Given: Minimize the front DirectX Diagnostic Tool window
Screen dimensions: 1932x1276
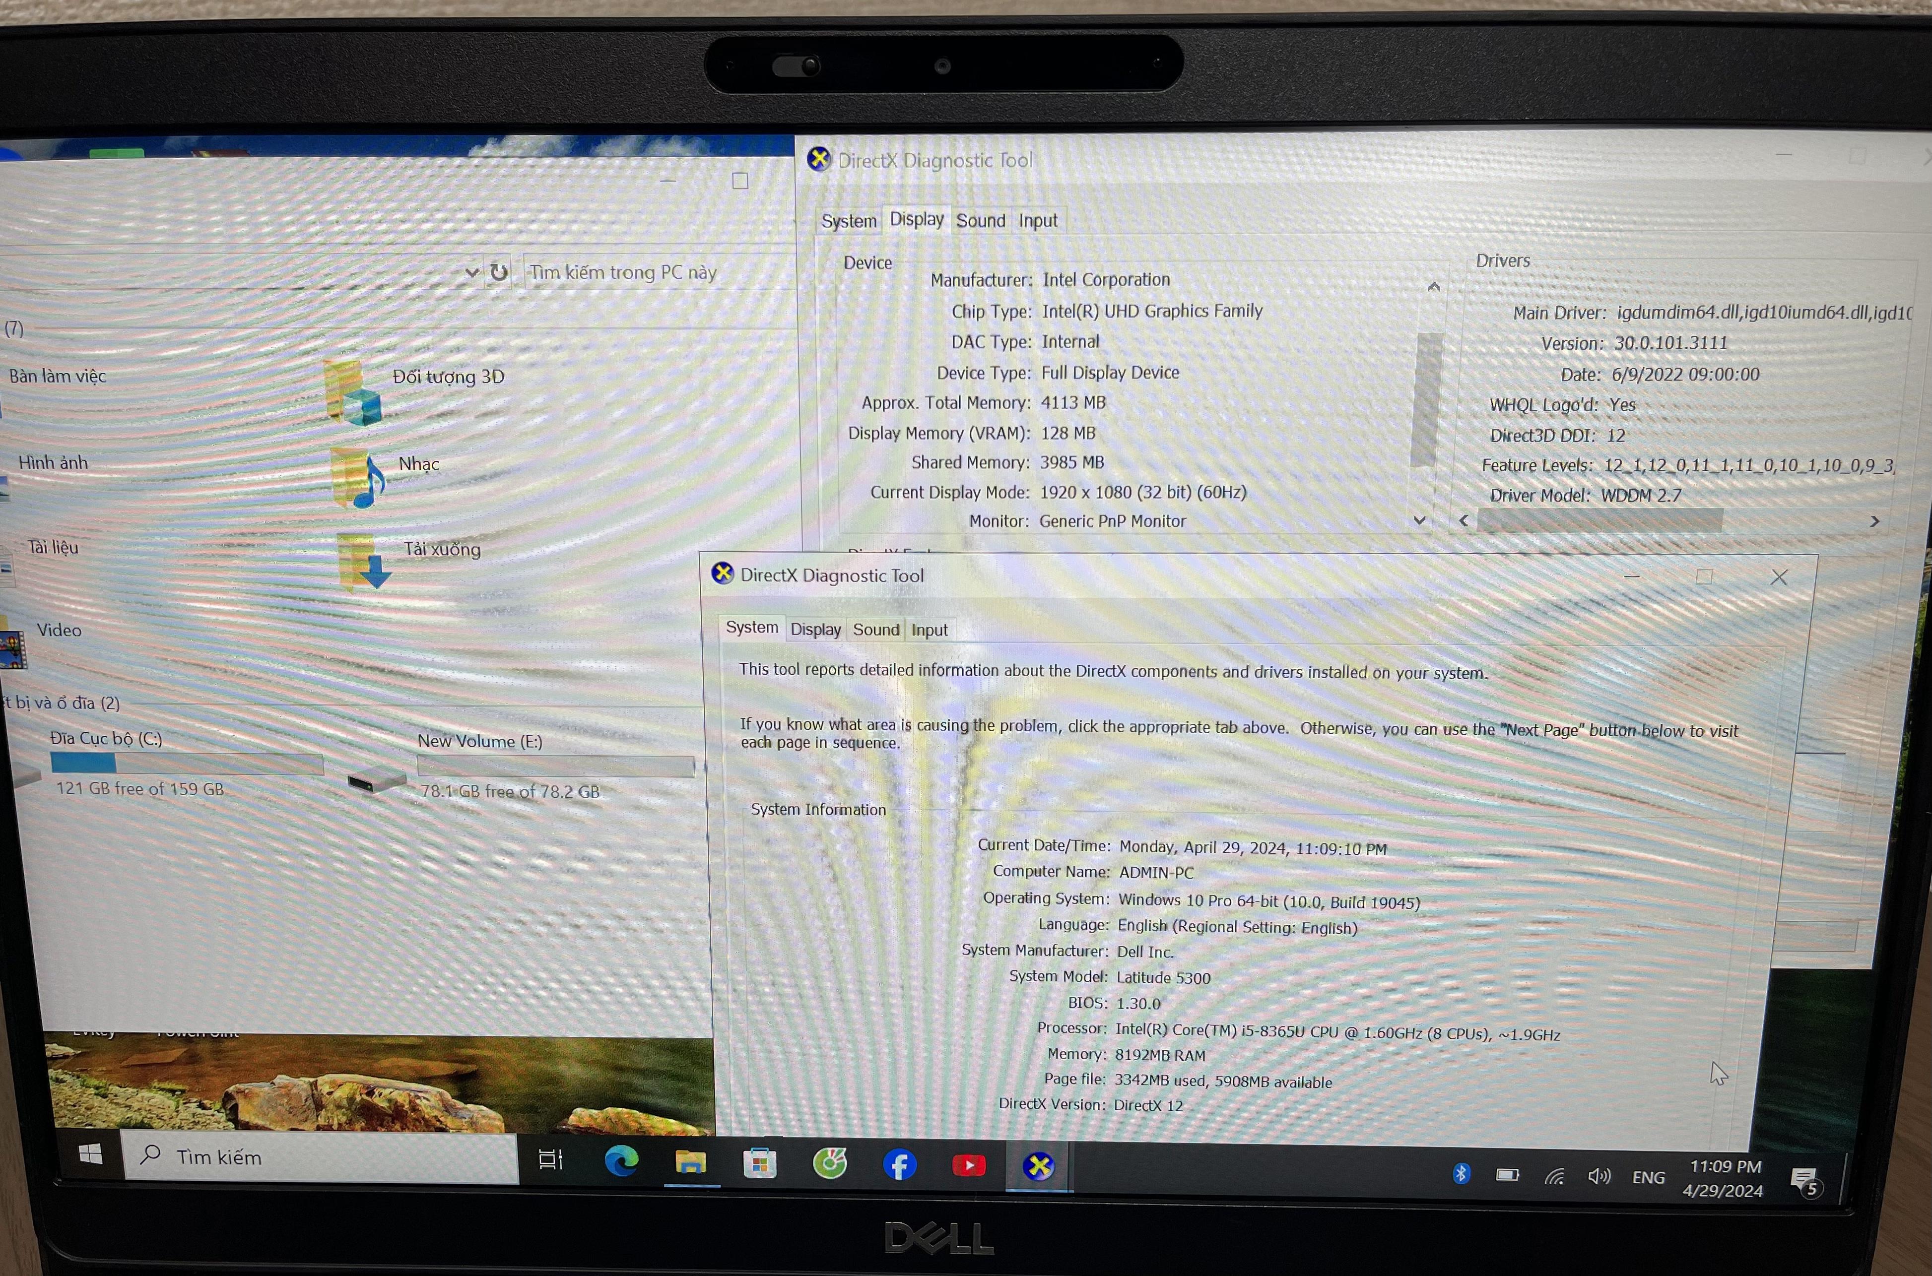Looking at the screenshot, I should pos(1632,576).
